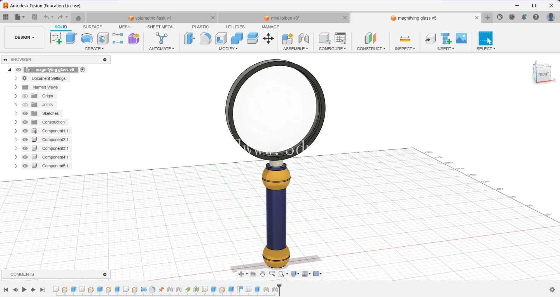Viewport: 560px width, 297px height.
Task: Select the Create Sketch tool
Action: click(x=56, y=38)
